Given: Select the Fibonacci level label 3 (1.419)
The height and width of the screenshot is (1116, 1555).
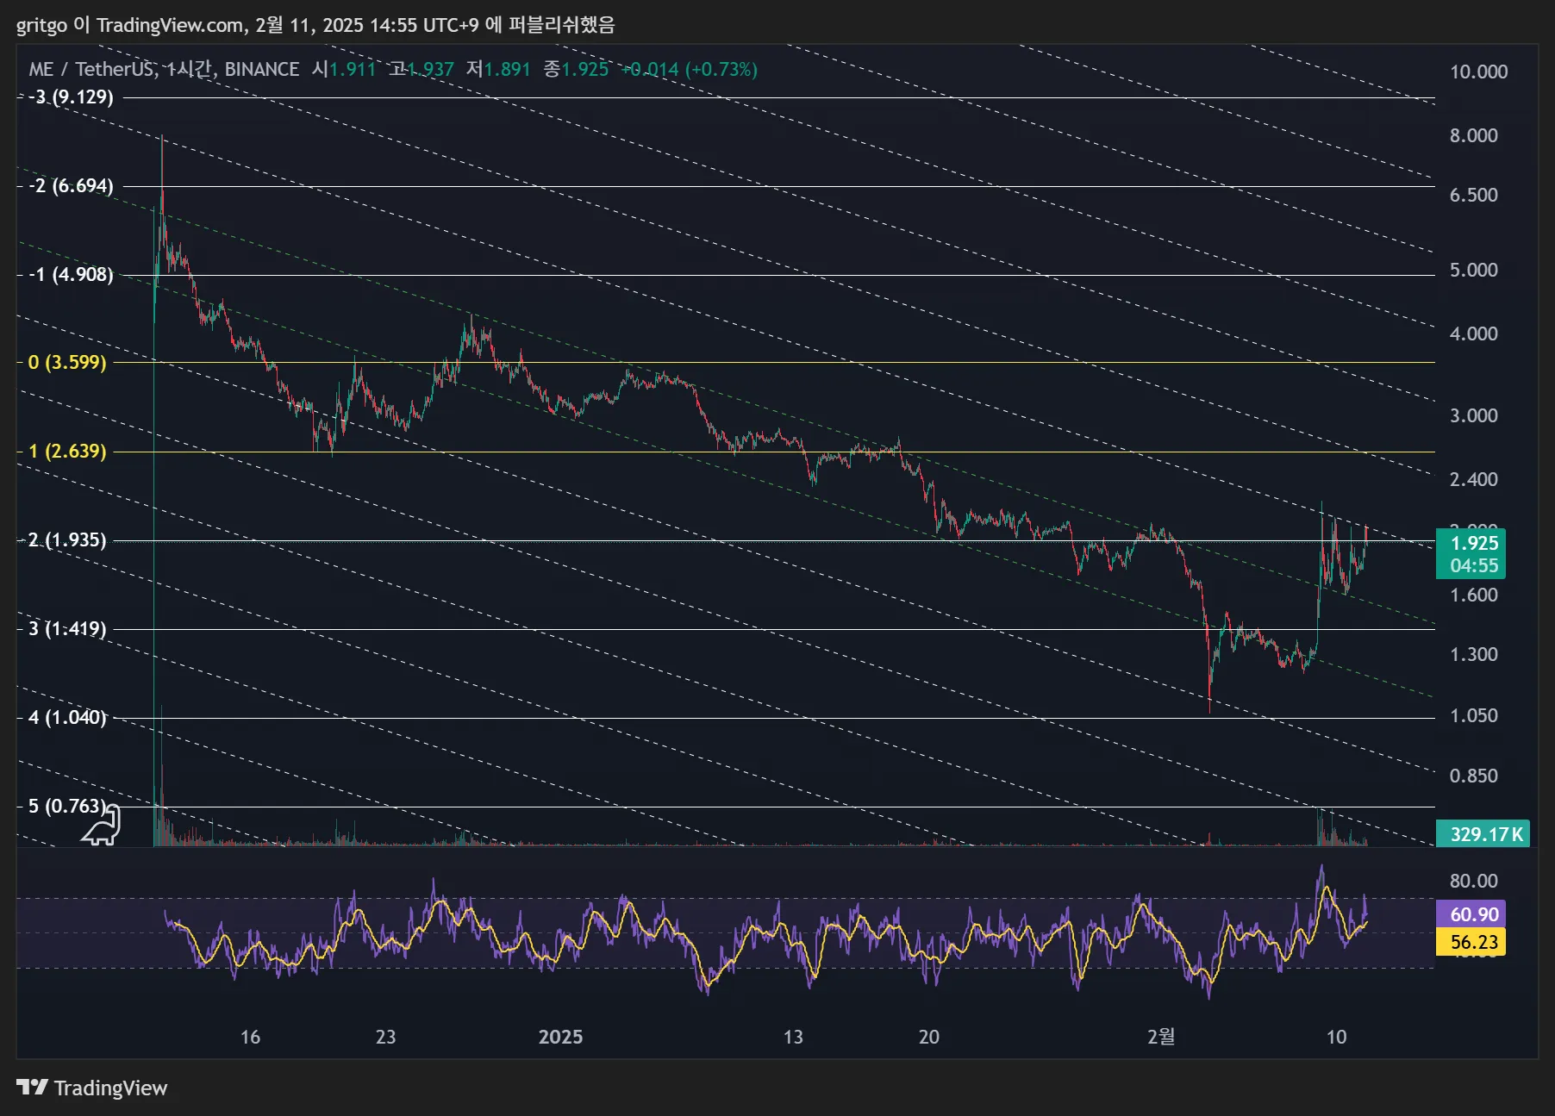Looking at the screenshot, I should 67,628.
